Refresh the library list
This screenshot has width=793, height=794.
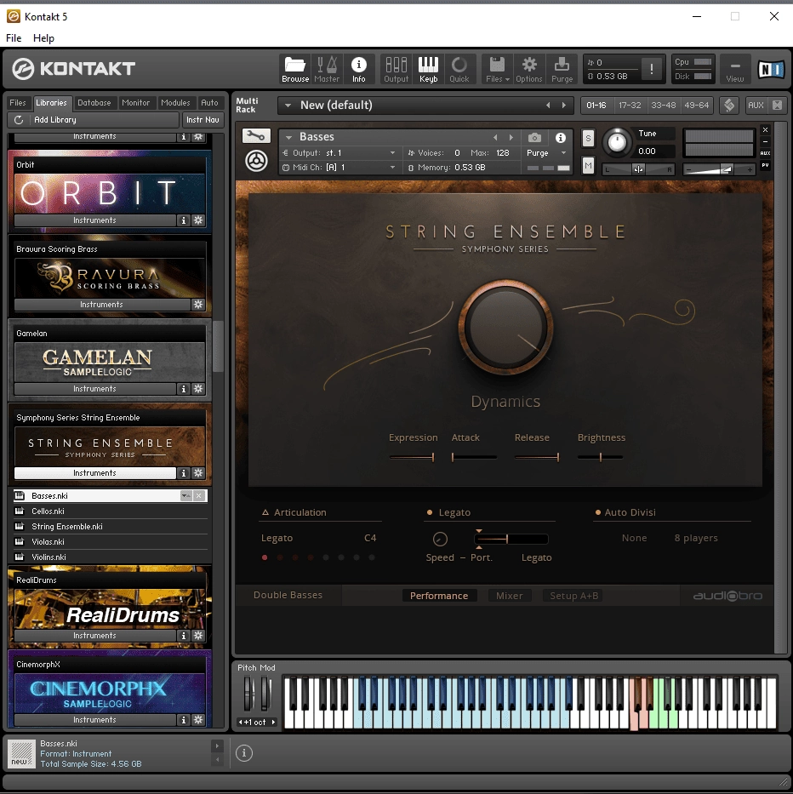(19, 120)
